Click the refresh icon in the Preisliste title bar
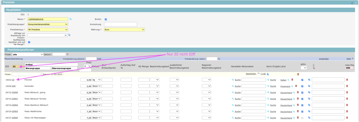This screenshot has width=359, height=122. point(355,2)
